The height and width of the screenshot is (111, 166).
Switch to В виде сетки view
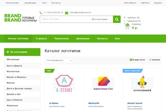point(139,60)
